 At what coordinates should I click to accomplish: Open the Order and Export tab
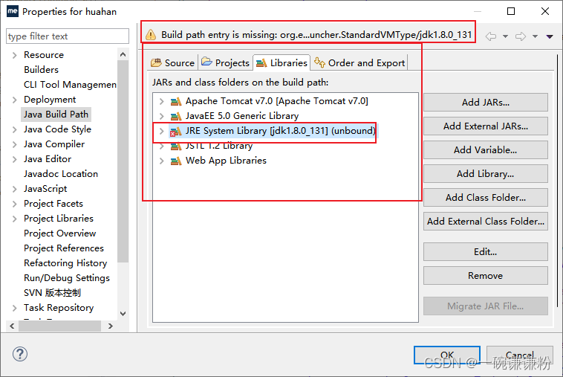click(359, 63)
